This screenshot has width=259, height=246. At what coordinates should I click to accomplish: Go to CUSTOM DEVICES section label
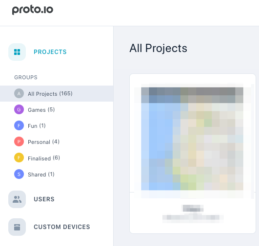(62, 227)
